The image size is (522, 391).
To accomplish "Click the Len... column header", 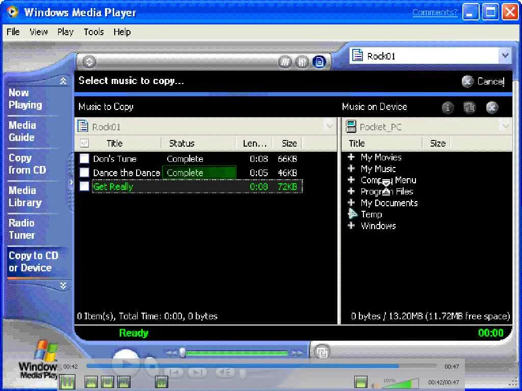I will pos(254,143).
